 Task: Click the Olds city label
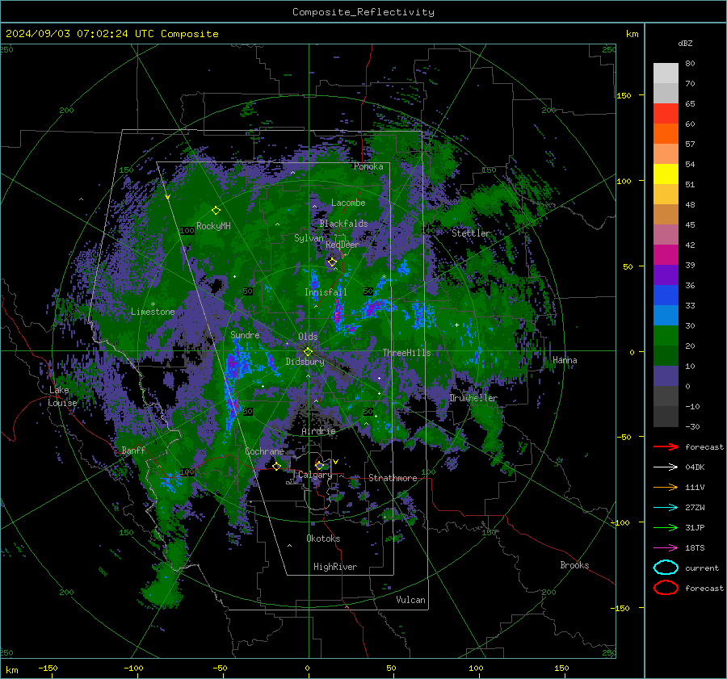tap(308, 337)
